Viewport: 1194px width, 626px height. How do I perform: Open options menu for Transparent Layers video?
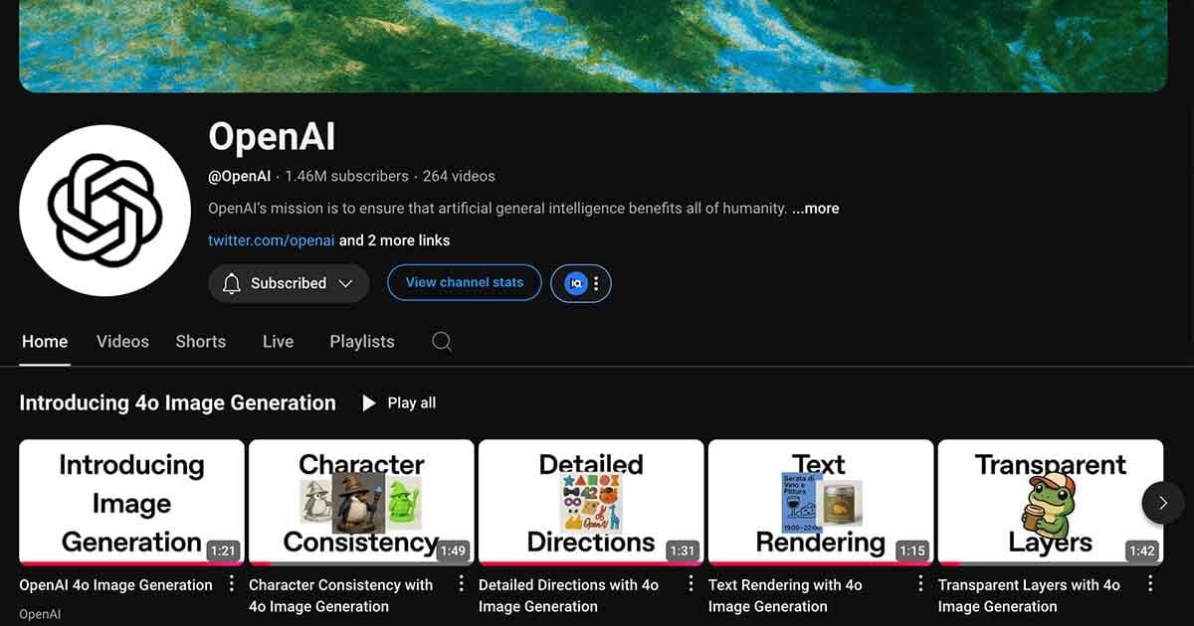(1150, 583)
